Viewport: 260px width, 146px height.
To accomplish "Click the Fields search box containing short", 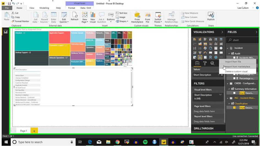I will click(242, 40).
